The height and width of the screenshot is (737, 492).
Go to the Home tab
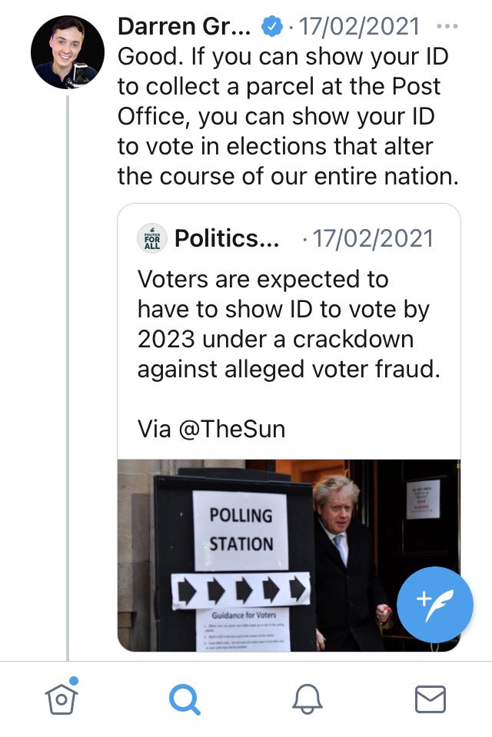pos(62,699)
